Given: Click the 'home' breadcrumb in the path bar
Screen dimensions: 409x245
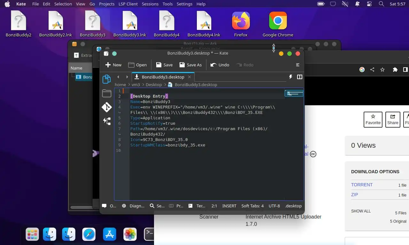Looking at the screenshot, I should point(120,85).
